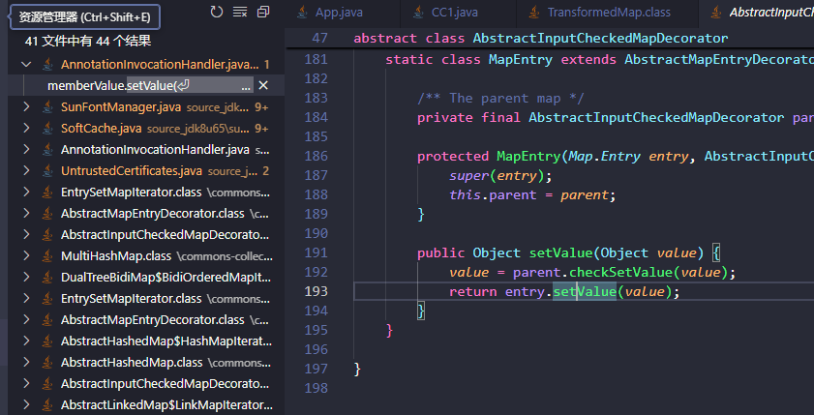The image size is (814, 415).
Task: Expand the UntrustedCertificates.java result
Action: point(26,171)
